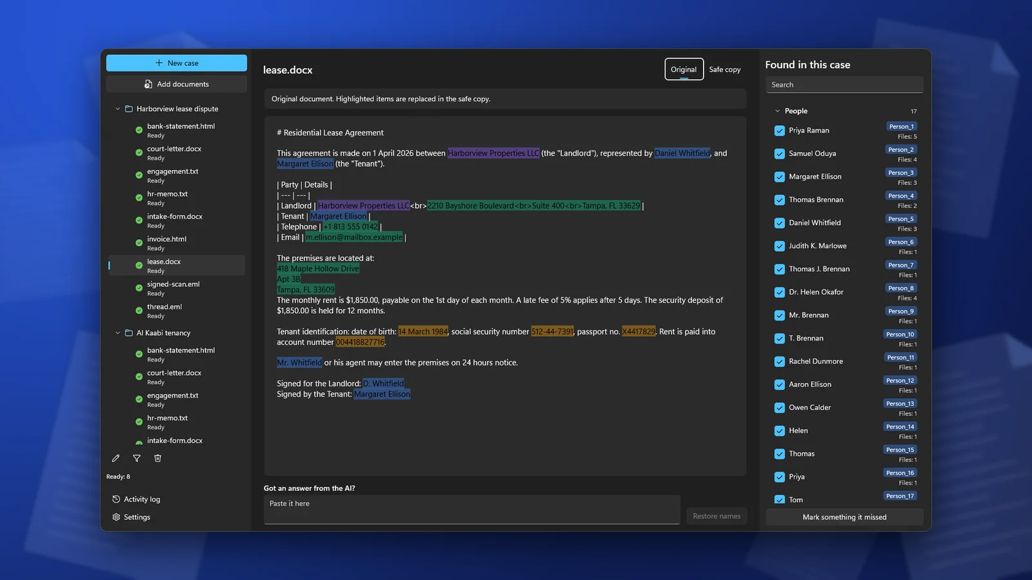The width and height of the screenshot is (1032, 580).
Task: Collapse the People group
Action: (x=778, y=111)
